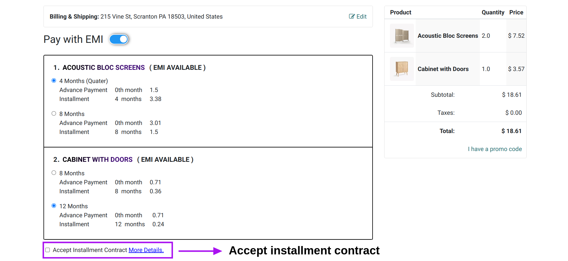568x261 pixels.
Task: Open Acoustic Bloc Screens product thumbnail
Action: (x=402, y=36)
